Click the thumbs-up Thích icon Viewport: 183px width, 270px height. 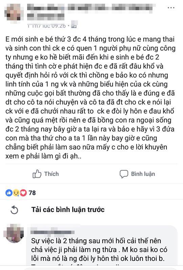click(37, 174)
